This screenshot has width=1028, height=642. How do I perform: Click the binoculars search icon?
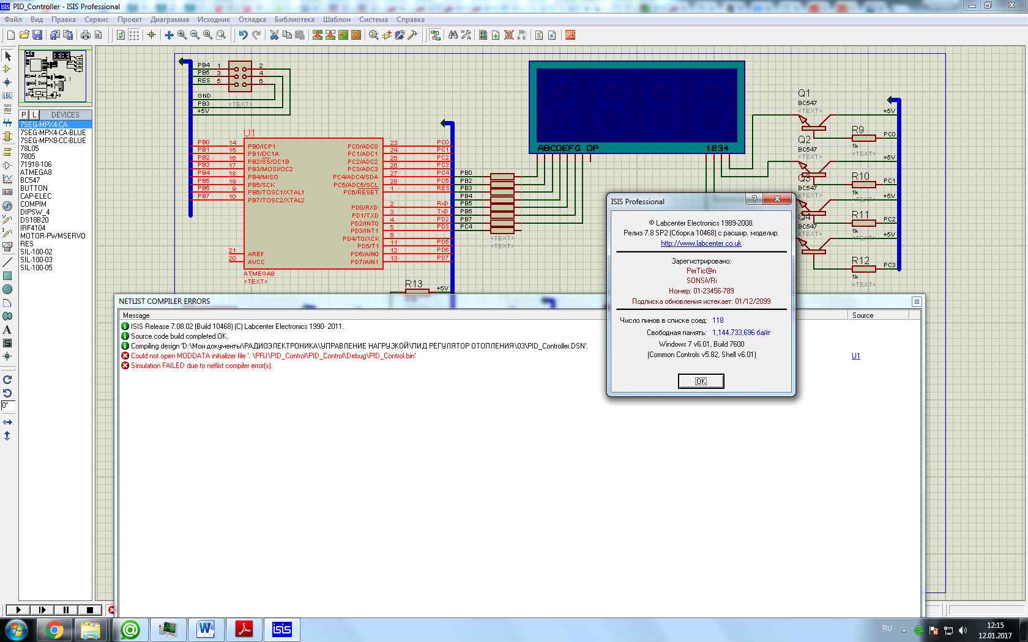pyautogui.click(x=453, y=35)
